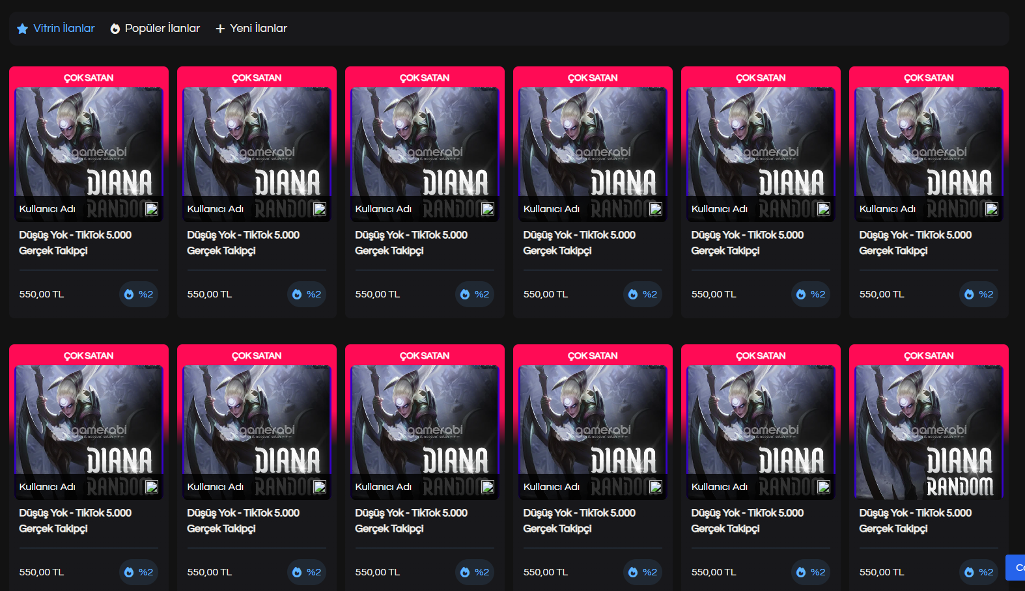The image size is (1025, 591).
Task: Click the %2 flame badge on the first top-row card
Action: pos(139,294)
